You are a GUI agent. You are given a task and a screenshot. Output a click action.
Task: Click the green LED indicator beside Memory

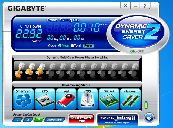pos(146,105)
